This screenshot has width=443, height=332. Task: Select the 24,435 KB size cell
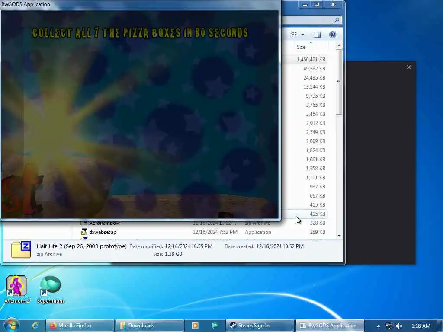pos(314,78)
